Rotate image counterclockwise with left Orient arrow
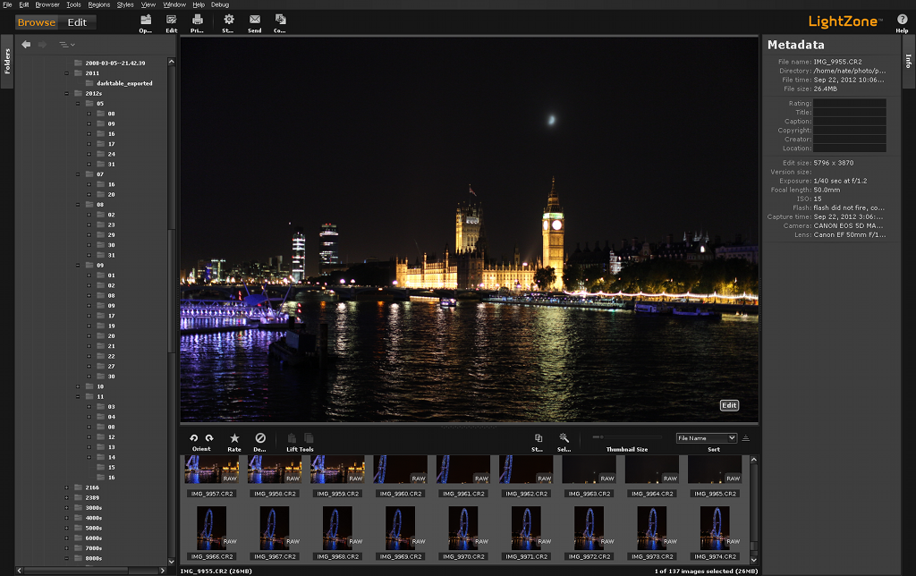Image resolution: width=916 pixels, height=576 pixels. [194, 437]
